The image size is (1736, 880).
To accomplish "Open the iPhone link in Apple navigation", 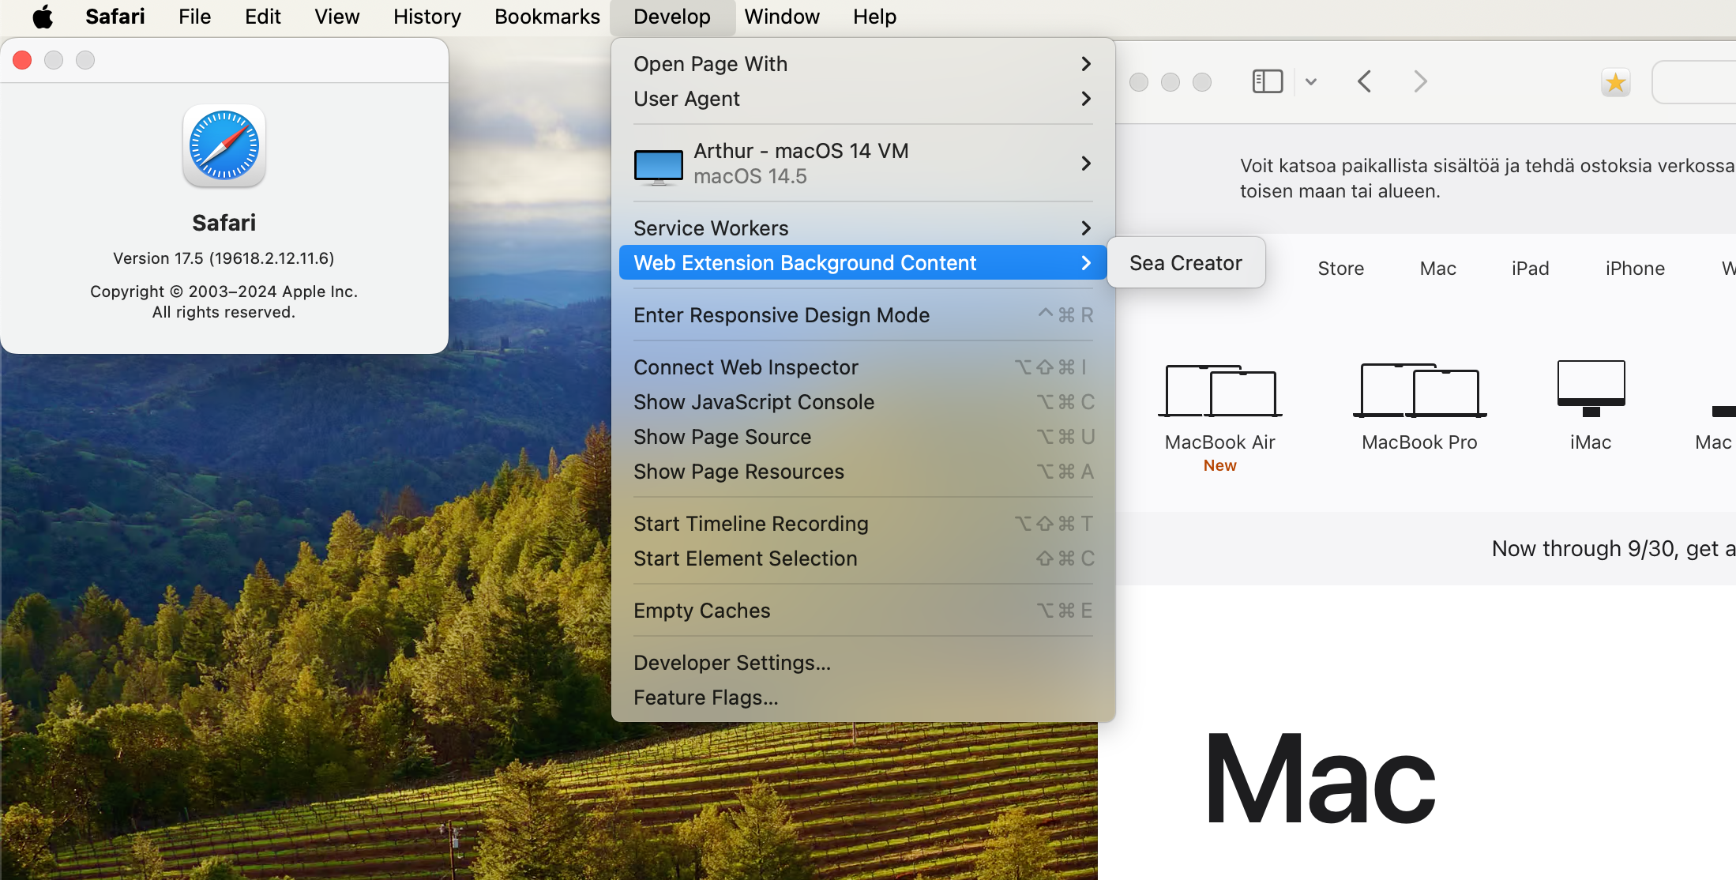I will click(x=1634, y=269).
